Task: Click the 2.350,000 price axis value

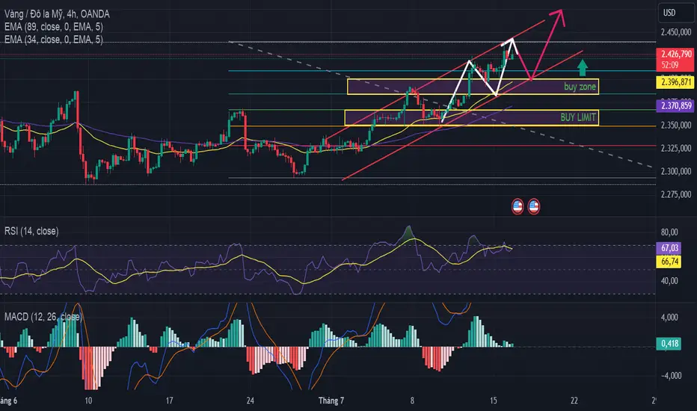Action: [676, 126]
